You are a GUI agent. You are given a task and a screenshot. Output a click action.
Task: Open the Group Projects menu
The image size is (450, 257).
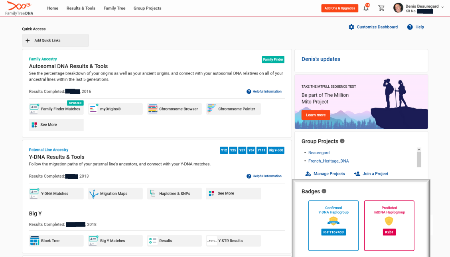click(148, 8)
